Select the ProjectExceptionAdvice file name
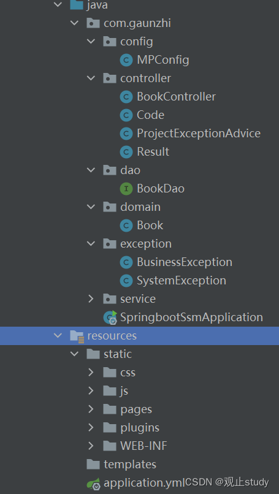Screen dimensions: 279x494 coord(199,134)
